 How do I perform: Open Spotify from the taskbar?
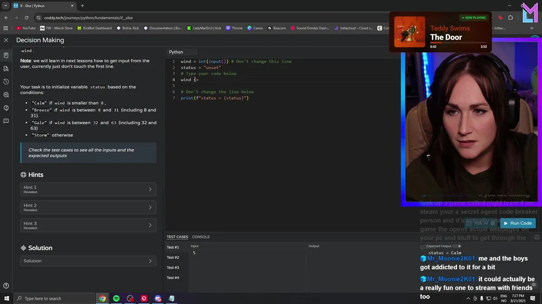click(x=116, y=299)
